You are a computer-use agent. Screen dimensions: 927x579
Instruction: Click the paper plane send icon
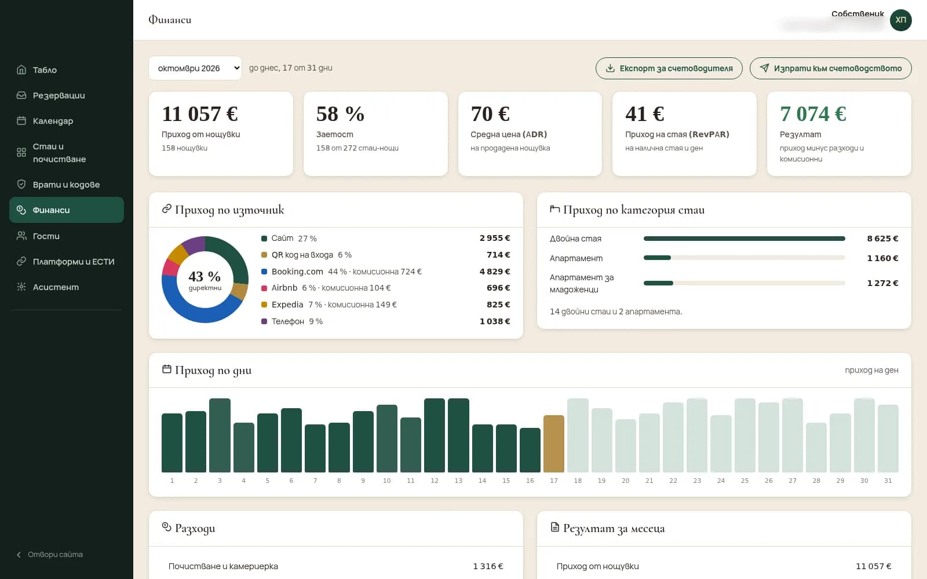[x=764, y=68]
